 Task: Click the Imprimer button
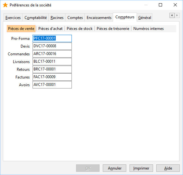pos(141,168)
